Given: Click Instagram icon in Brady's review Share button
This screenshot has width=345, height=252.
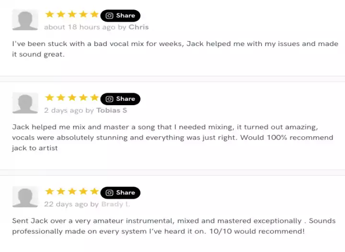Looking at the screenshot, I should tap(109, 192).
